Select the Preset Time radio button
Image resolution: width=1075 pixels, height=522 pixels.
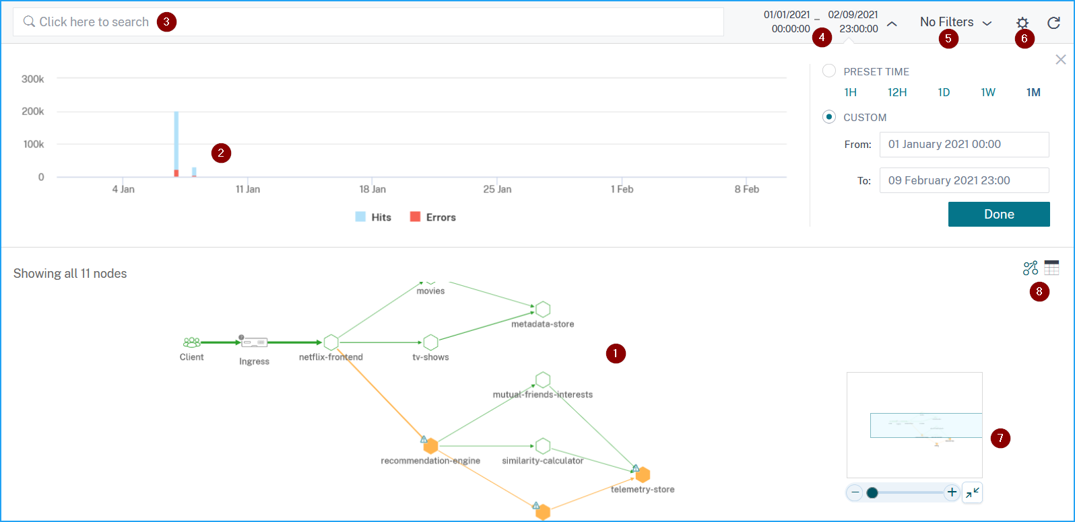(x=829, y=71)
